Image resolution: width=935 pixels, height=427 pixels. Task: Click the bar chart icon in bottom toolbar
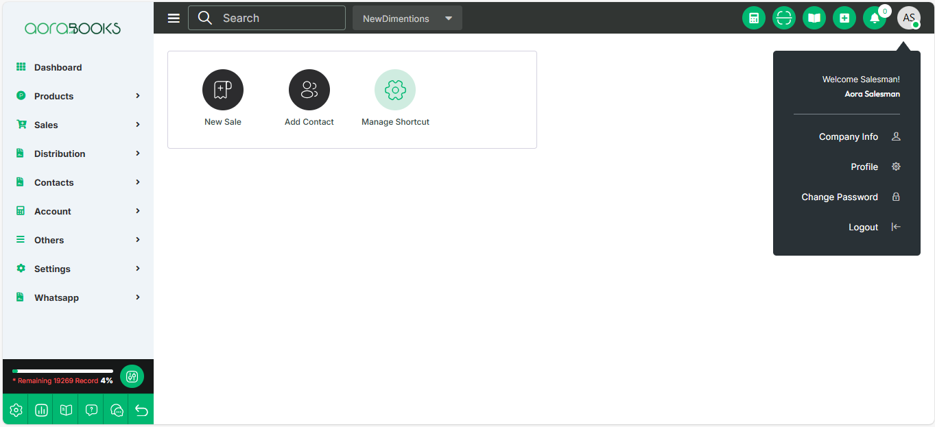[x=41, y=411]
